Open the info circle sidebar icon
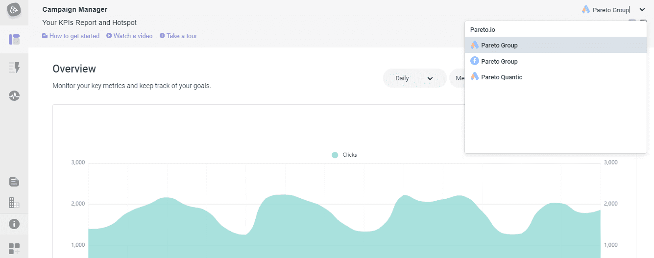This screenshot has width=654, height=258. (x=14, y=224)
